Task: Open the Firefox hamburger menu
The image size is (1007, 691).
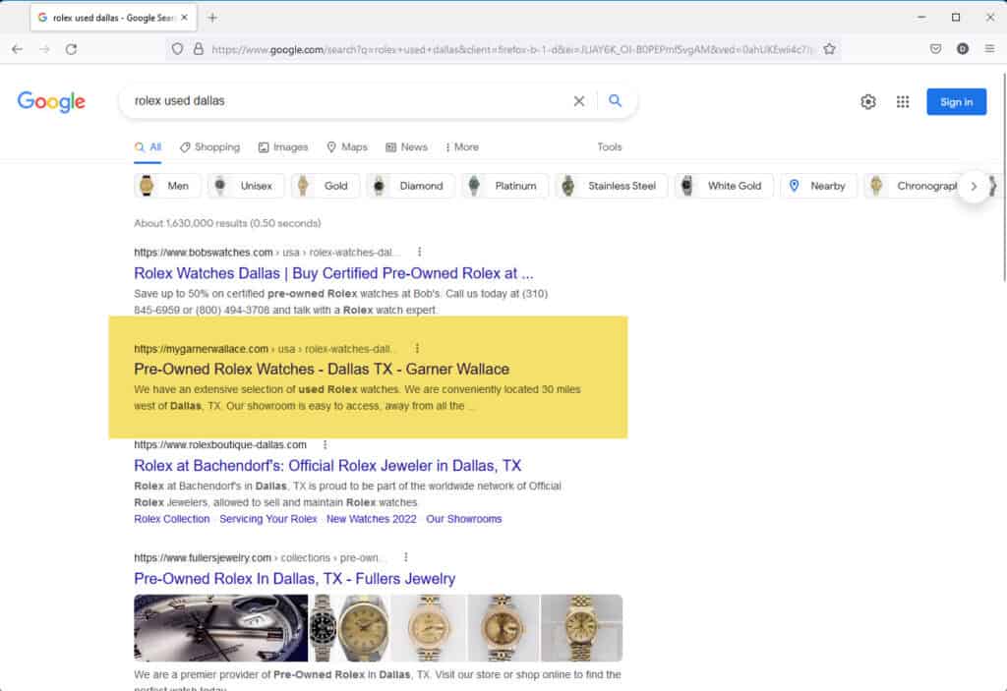Action: click(989, 49)
